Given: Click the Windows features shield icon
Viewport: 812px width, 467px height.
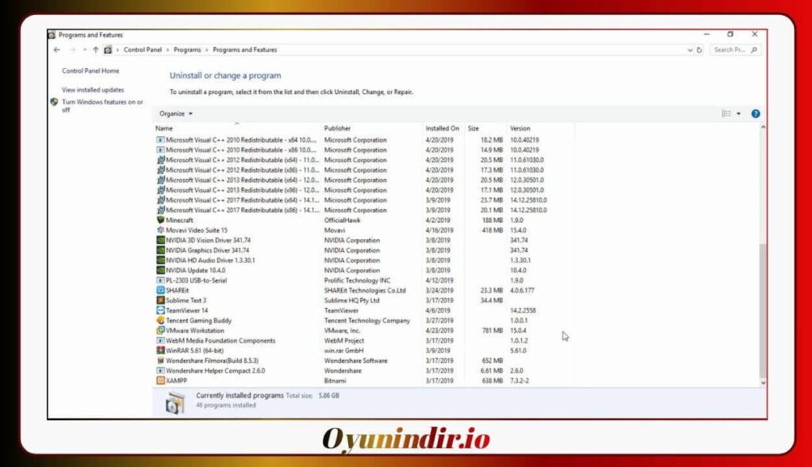Looking at the screenshot, I should coord(54,102).
